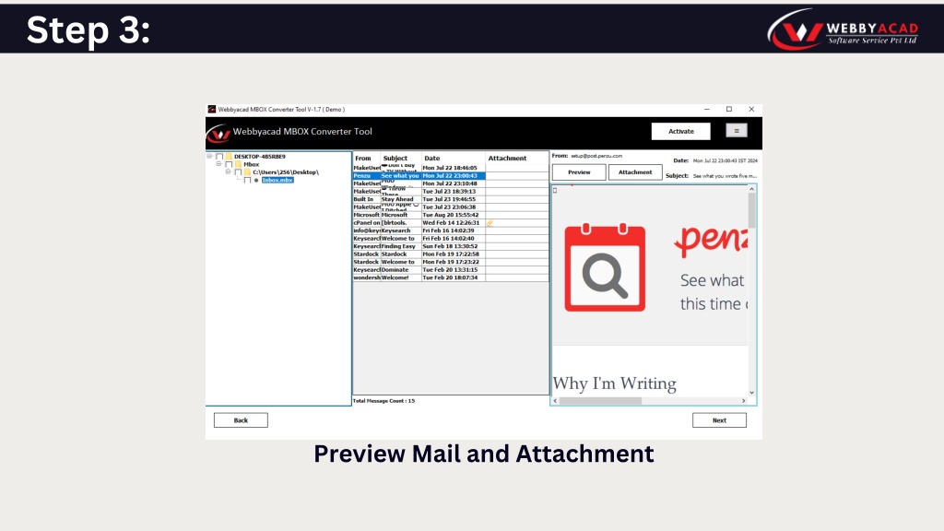Select the email dated Mon Jul 22 18:46:05
Viewport: 944px width, 531px height.
(x=450, y=168)
